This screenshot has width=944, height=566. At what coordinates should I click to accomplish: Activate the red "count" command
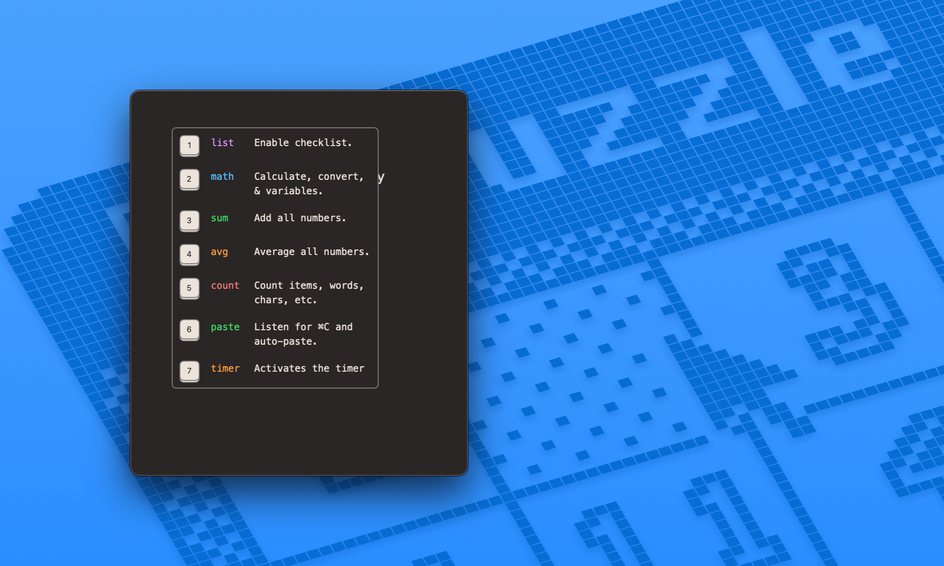[225, 285]
